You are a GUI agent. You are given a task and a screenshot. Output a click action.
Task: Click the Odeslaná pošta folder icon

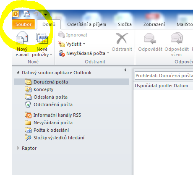coord(28,97)
